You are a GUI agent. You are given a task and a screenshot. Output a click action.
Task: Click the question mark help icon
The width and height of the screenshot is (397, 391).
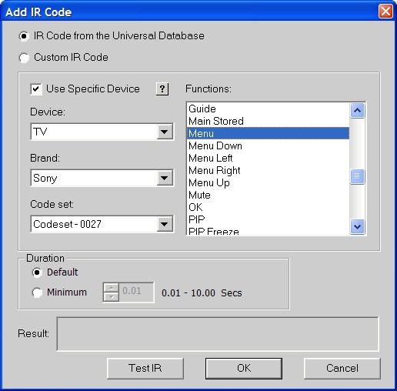[x=162, y=89]
